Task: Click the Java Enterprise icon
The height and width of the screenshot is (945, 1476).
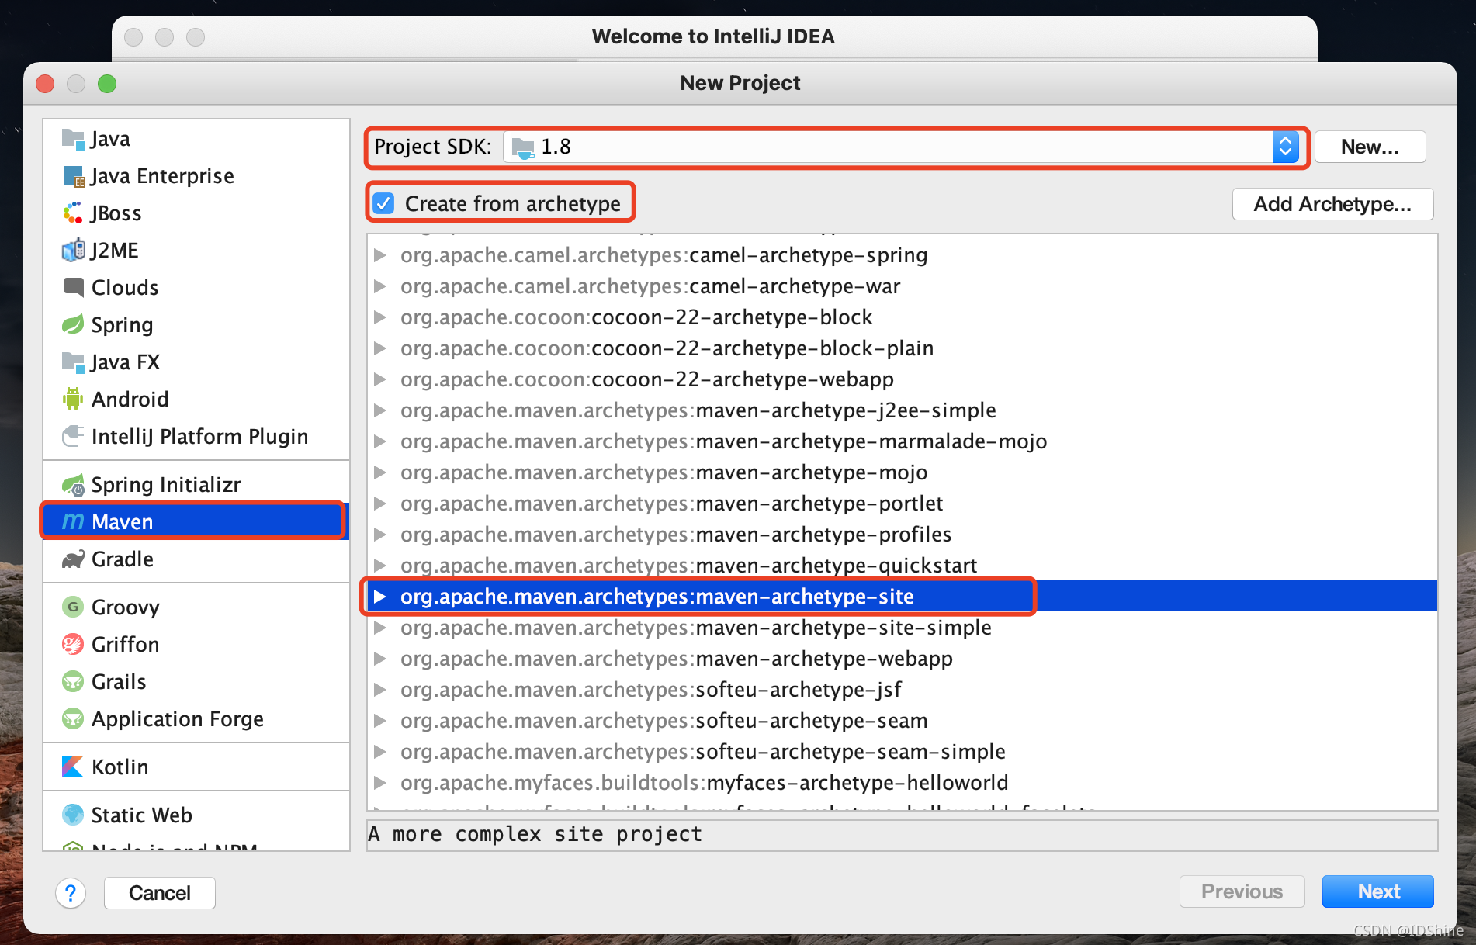Action: coord(73,176)
